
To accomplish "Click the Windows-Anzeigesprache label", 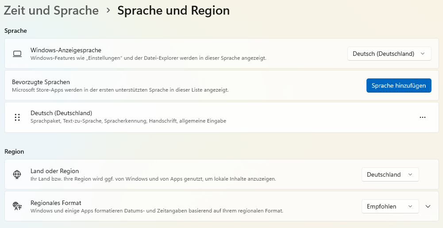I will pos(66,50).
